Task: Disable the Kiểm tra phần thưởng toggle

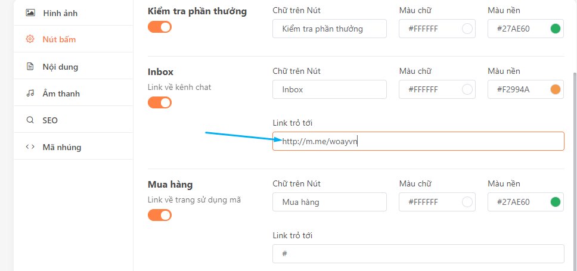Action: [159, 27]
